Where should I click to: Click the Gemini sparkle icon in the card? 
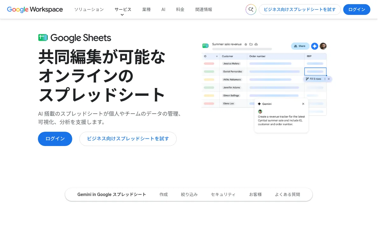pos(259,104)
